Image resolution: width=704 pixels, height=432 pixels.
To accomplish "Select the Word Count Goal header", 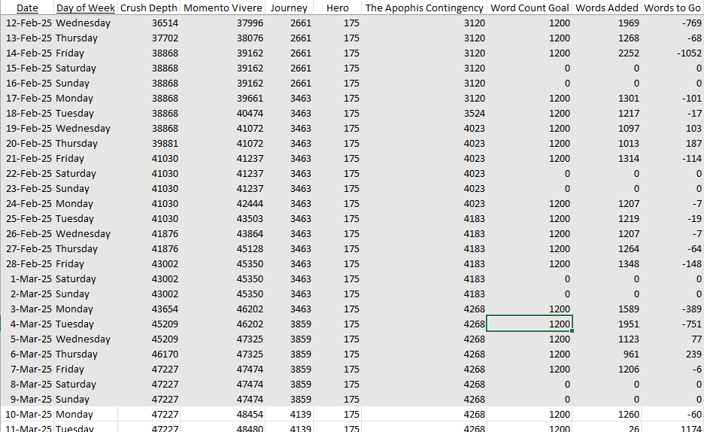I will (x=529, y=8).
